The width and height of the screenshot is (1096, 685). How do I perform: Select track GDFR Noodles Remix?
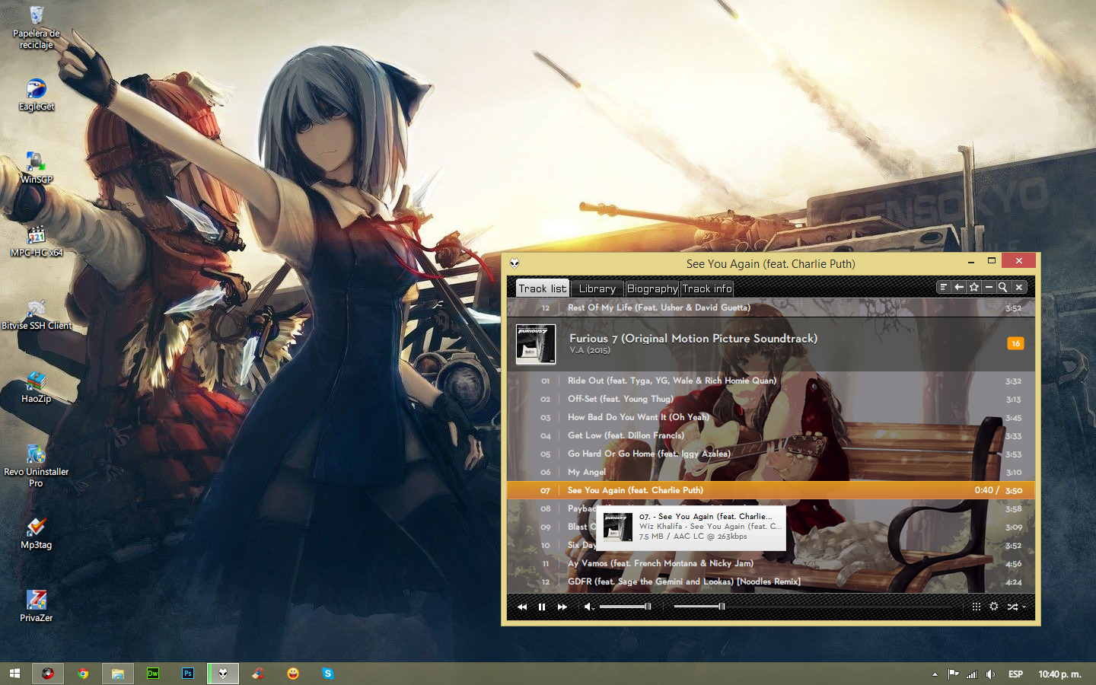770,581
